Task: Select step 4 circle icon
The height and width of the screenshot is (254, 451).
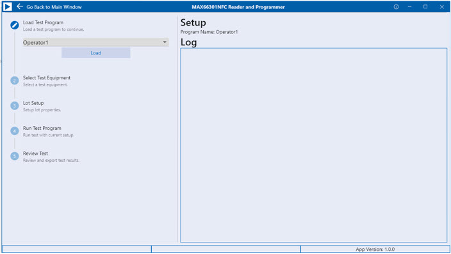Action: pyautogui.click(x=15, y=131)
